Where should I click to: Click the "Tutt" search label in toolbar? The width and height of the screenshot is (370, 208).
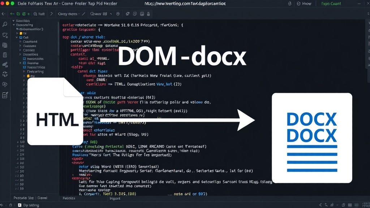click(x=42, y=14)
